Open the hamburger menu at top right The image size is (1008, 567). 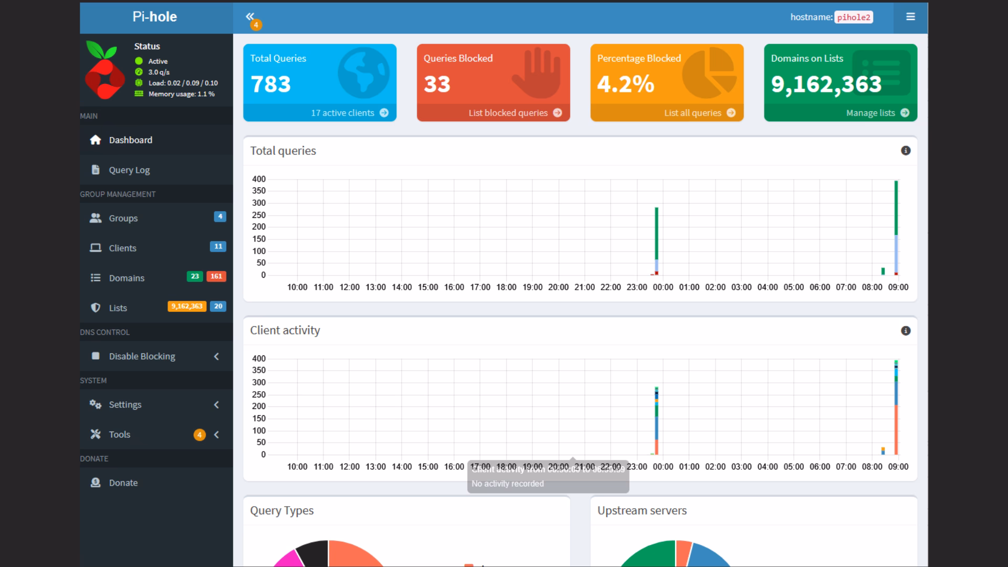tap(910, 17)
